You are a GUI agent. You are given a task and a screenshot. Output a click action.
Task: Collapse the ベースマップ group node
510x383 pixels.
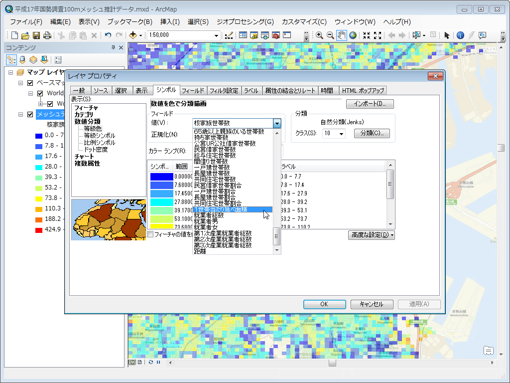click(20, 83)
